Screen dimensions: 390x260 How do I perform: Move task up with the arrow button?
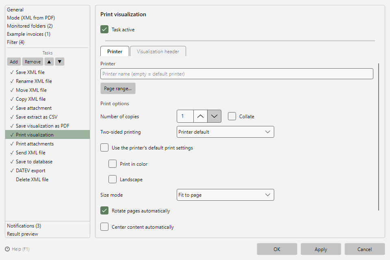[49, 62]
